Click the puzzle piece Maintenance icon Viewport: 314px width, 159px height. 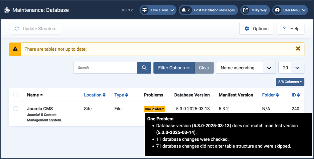(x=7, y=10)
